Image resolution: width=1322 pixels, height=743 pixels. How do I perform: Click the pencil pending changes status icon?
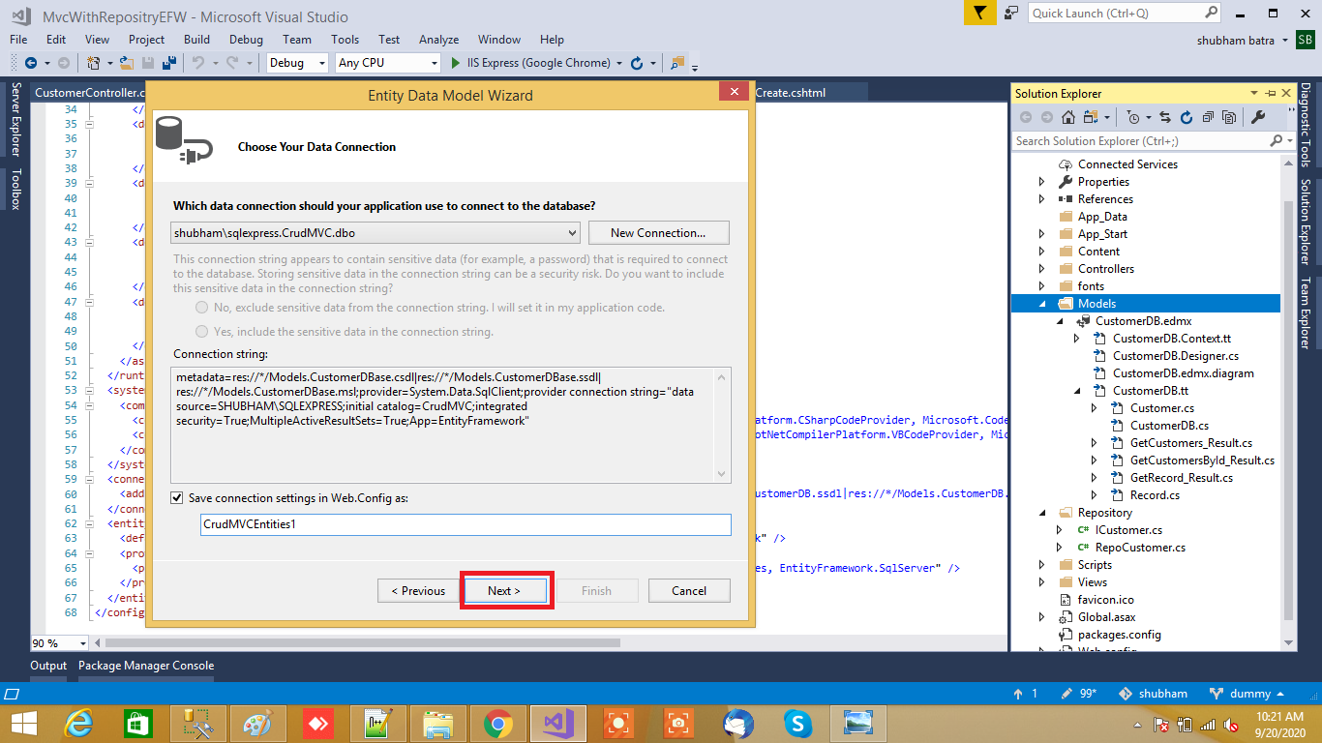(x=1067, y=694)
